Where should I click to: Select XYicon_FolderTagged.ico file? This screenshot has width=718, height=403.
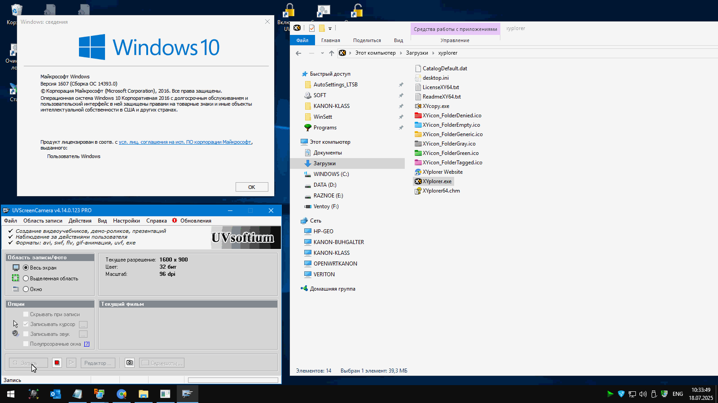coord(448,163)
